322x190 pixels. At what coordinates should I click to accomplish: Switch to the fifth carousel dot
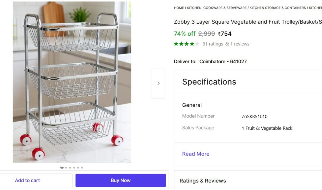click(x=78, y=168)
